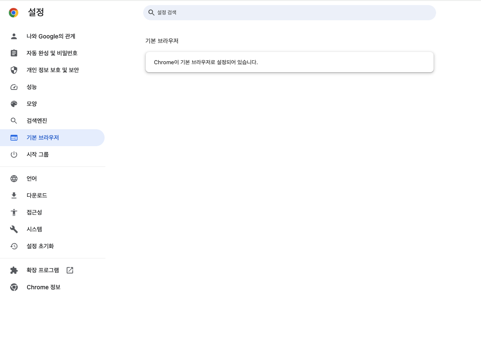481x348 pixels.
Task: Click the speedometer icon for 성능
Action: pos(14,87)
